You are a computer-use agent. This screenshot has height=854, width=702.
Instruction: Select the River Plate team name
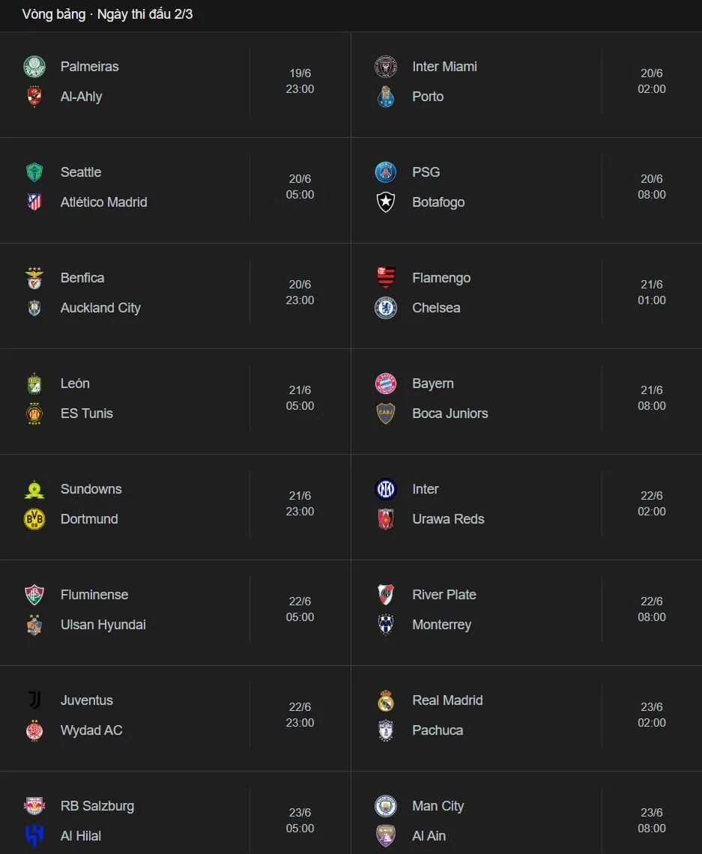444,595
